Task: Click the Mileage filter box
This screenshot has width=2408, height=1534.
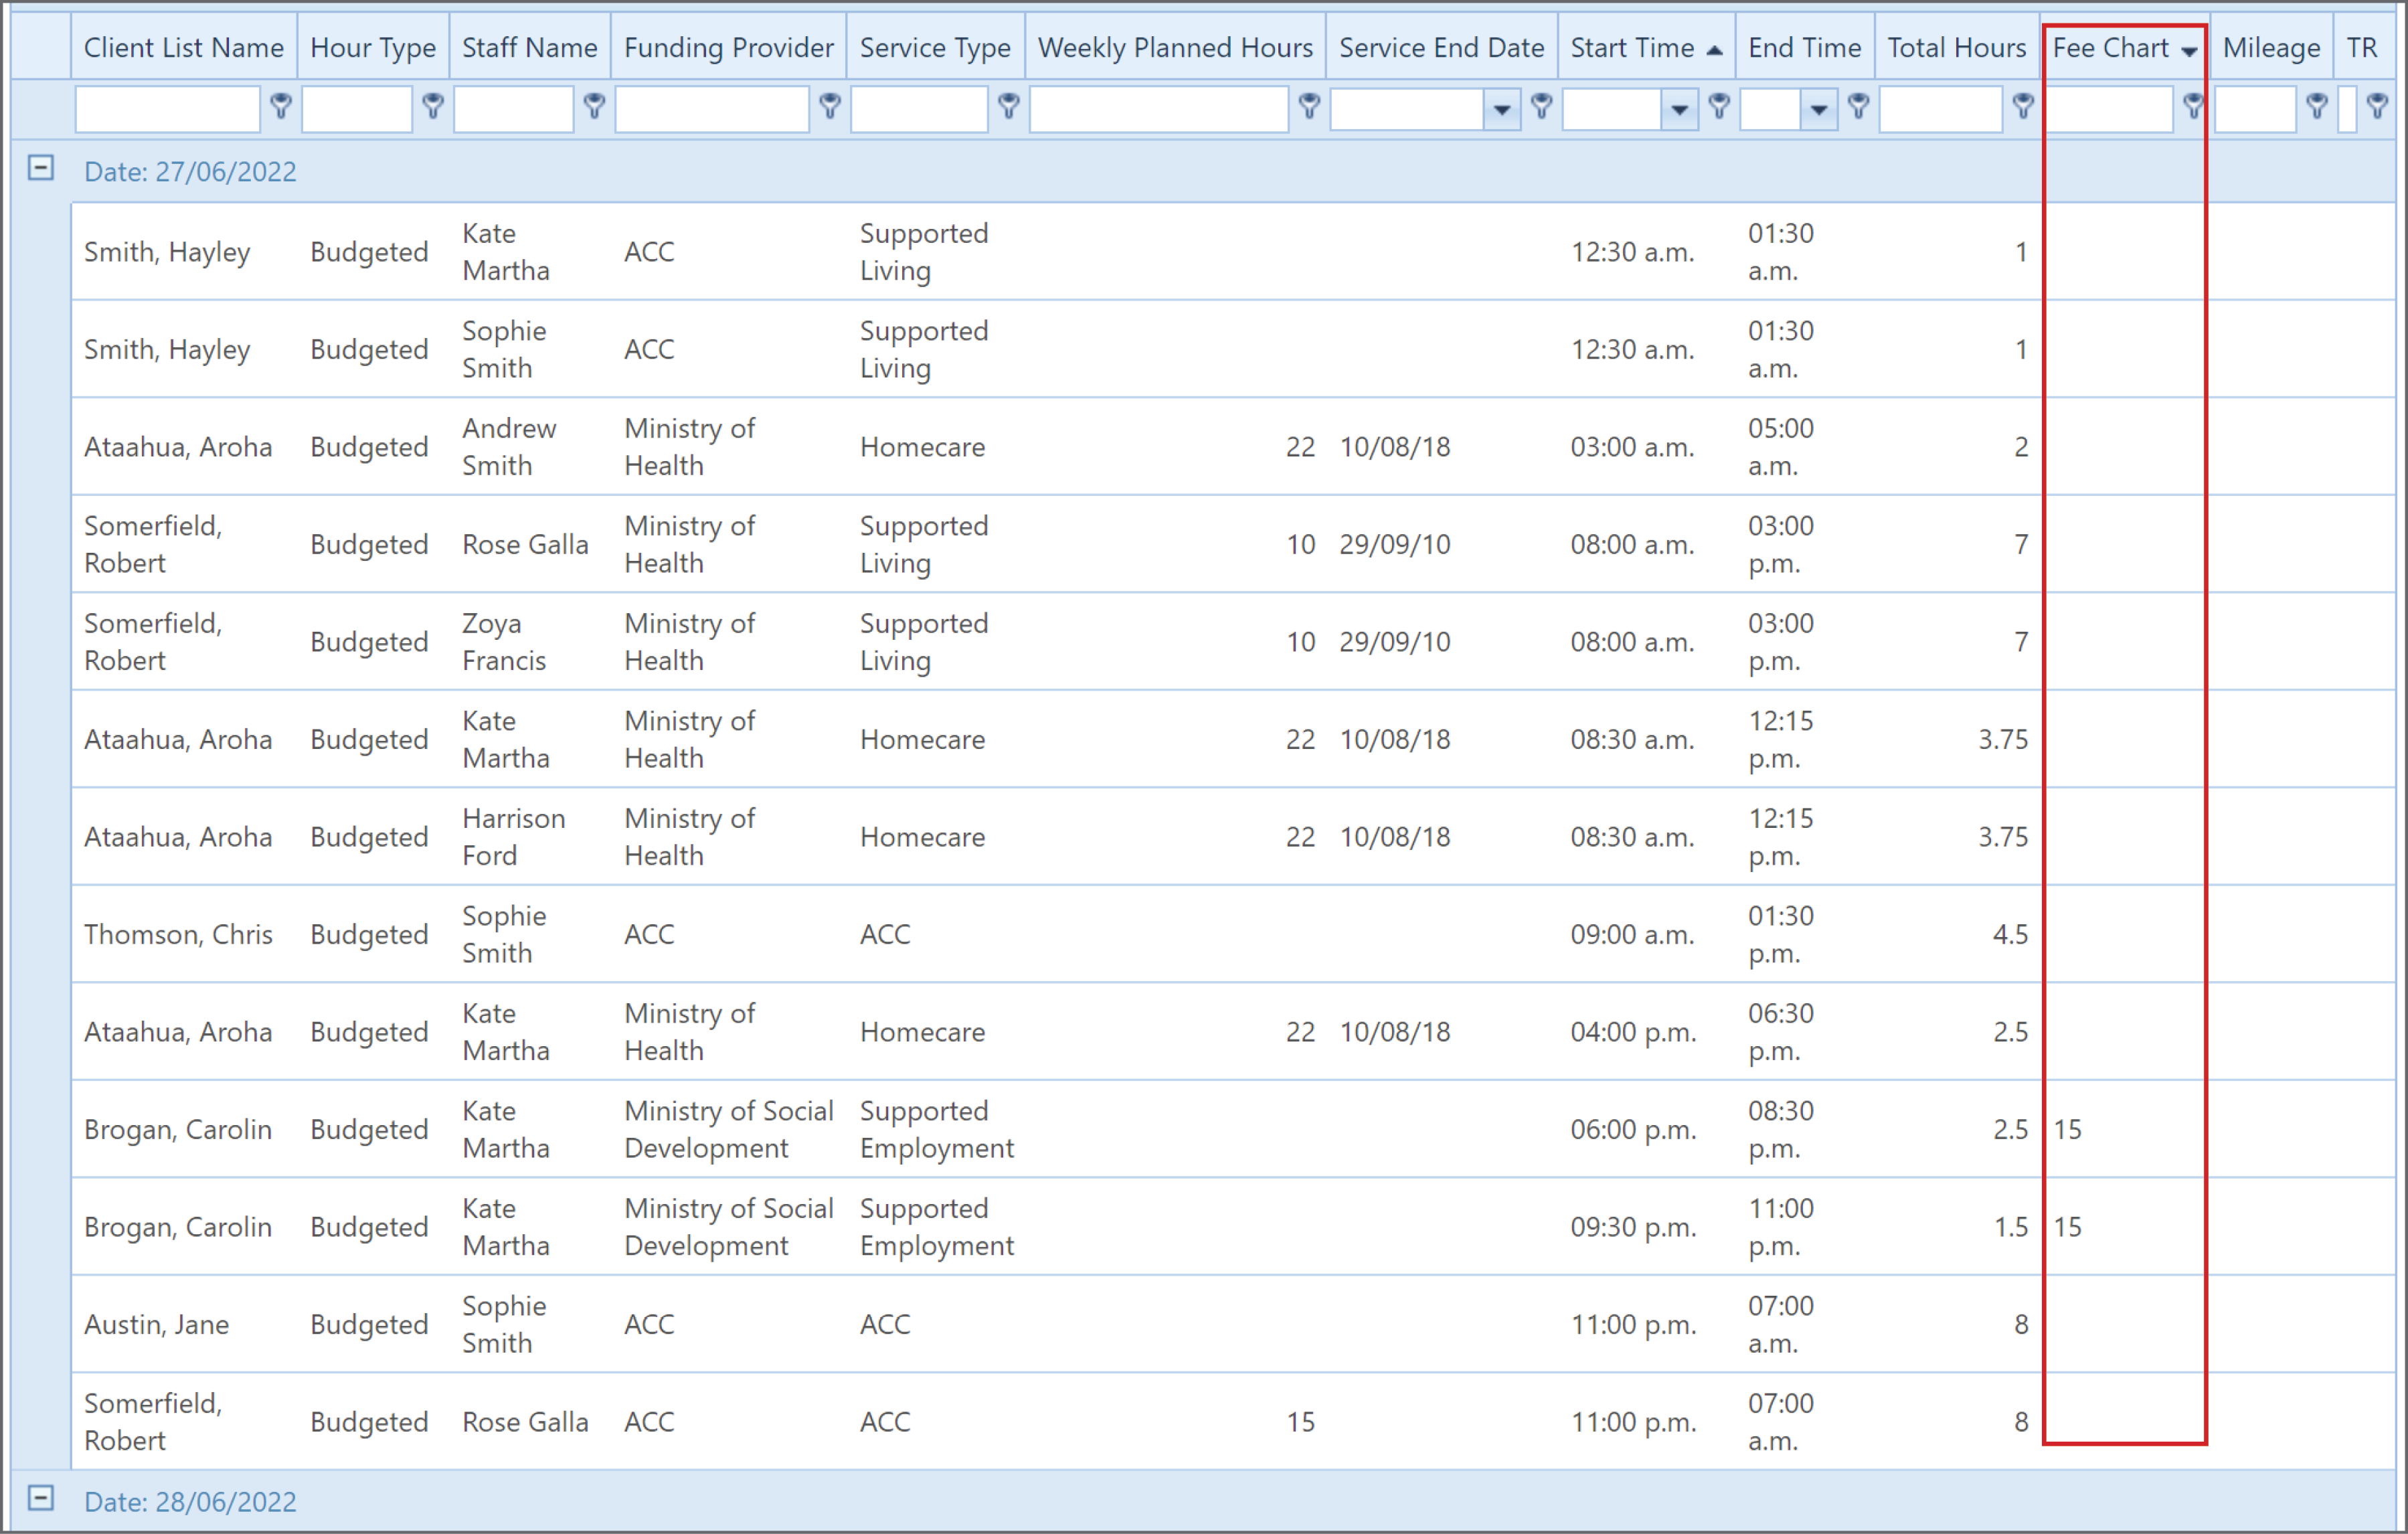Action: (2255, 109)
